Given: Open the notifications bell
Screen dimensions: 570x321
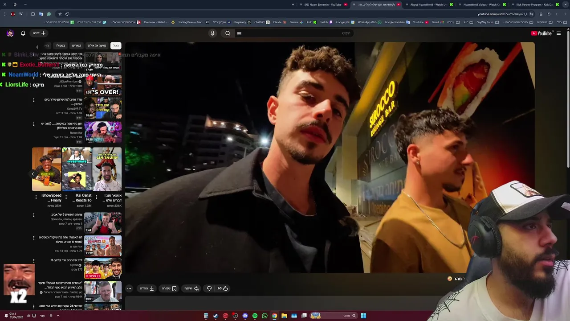Looking at the screenshot, I should 23,33.
